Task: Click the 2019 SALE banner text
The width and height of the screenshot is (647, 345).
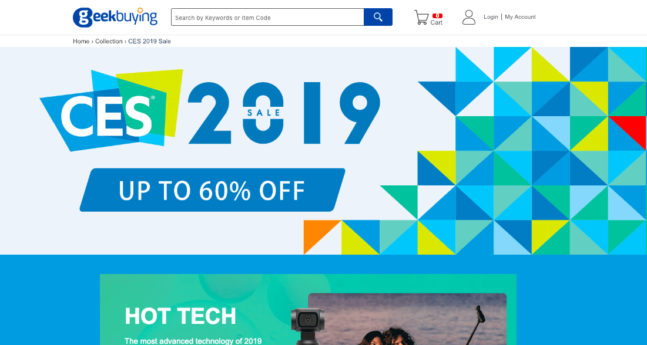Action: (284, 113)
